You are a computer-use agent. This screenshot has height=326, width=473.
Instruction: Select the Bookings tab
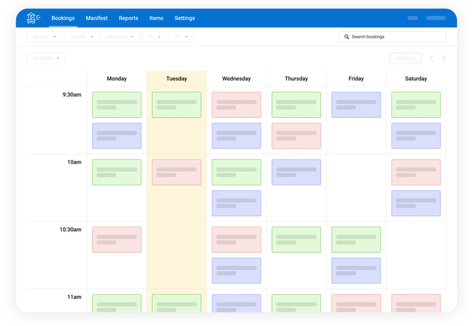(63, 18)
